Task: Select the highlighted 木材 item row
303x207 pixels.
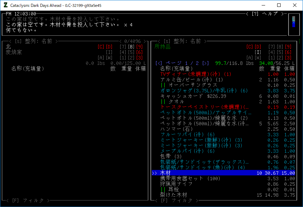Action: click(x=224, y=173)
